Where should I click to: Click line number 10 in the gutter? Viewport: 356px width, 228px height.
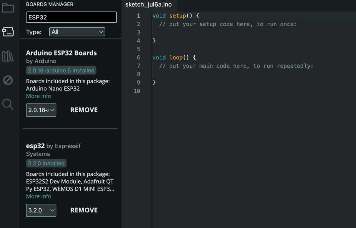(137, 91)
